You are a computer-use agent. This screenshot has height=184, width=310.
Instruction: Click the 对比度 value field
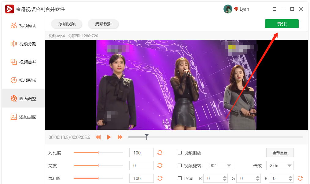(x=141, y=153)
